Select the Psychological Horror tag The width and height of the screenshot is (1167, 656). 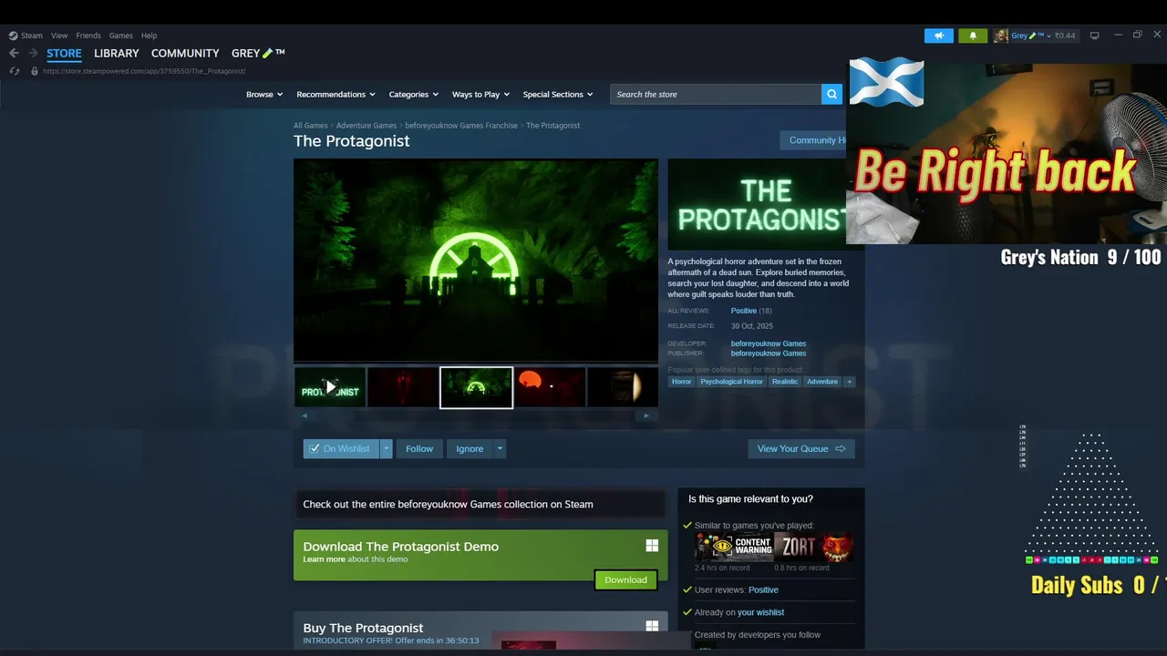[x=731, y=382]
